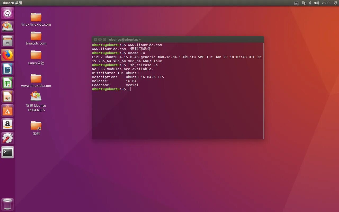Screen dimensions: 339x212
Task: Select the www.linuxidc.com desktop folder
Action: point(36,81)
